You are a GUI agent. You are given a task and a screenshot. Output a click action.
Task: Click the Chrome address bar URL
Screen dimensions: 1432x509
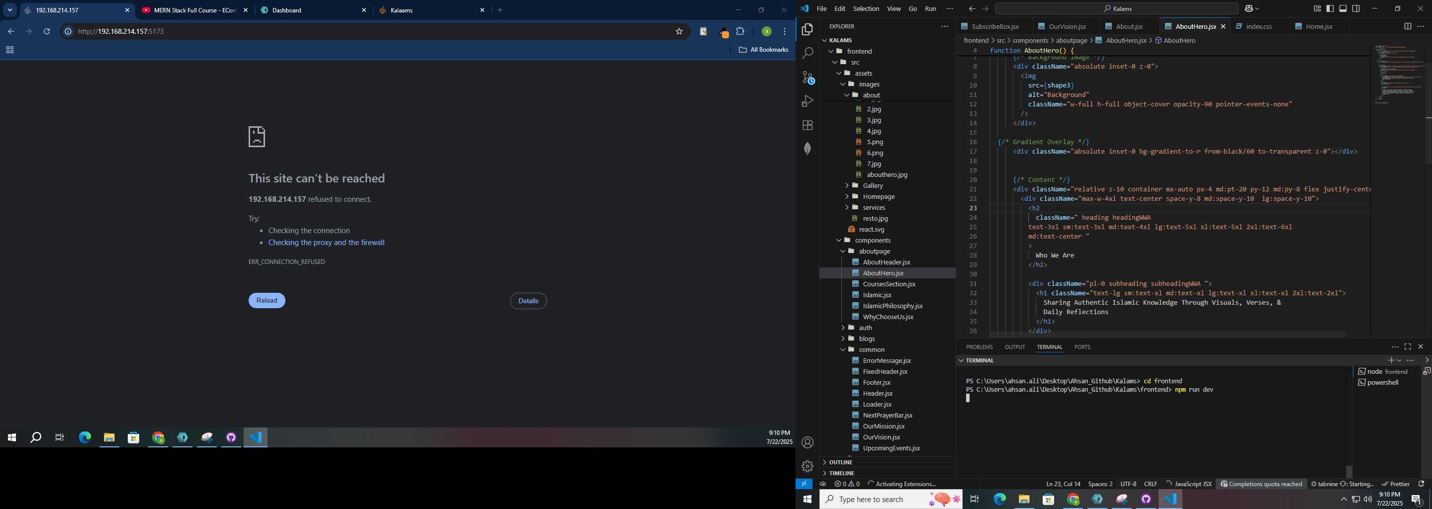pos(121,32)
